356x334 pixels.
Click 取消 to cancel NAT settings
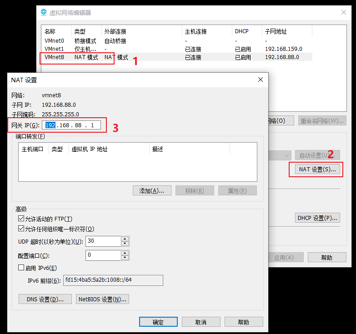(201, 322)
